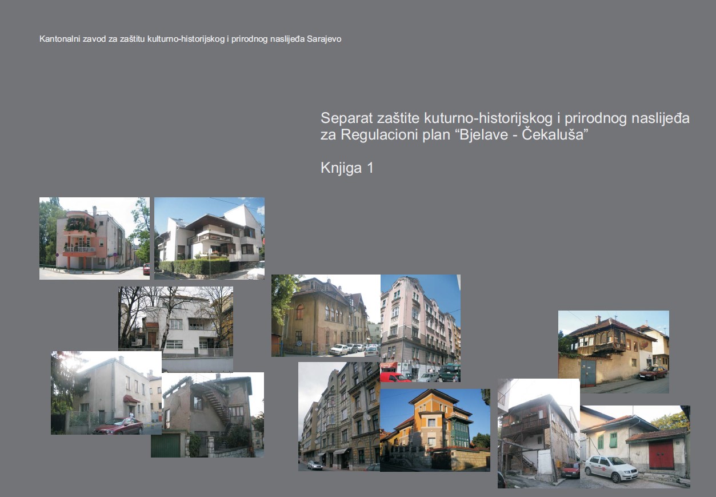Select photo of old house with wooden balcony and blue gate
Screen dimensions: 716x497
pyautogui.click(x=614, y=352)
